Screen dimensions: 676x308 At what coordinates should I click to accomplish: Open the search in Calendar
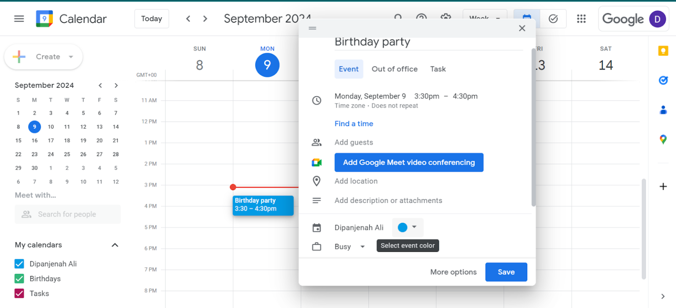[398, 19]
